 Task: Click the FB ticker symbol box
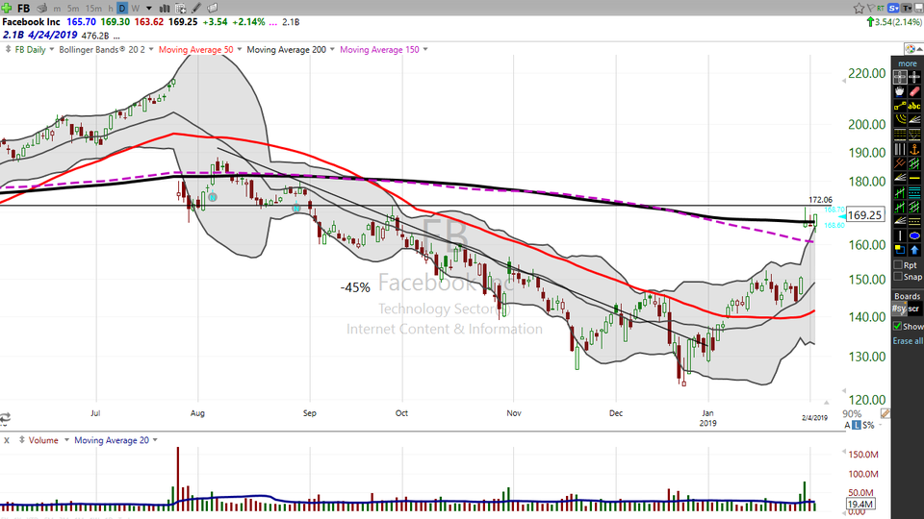coord(23,9)
